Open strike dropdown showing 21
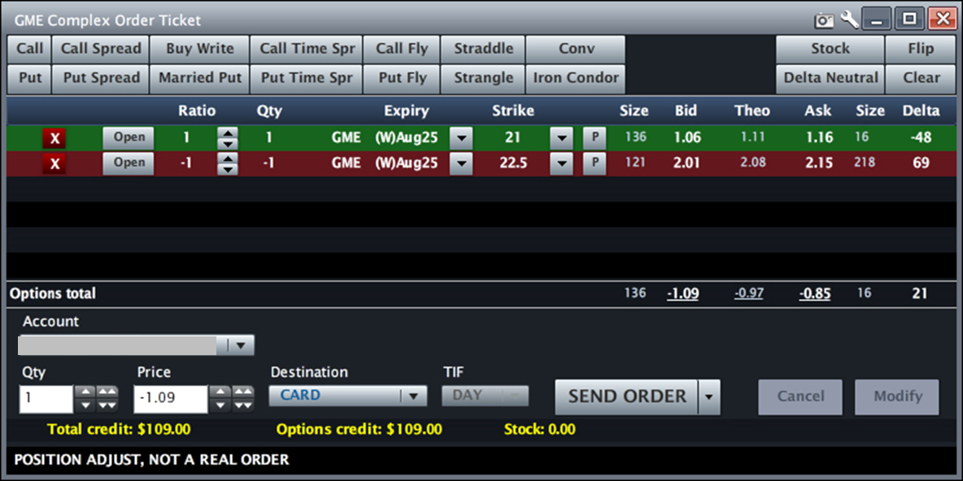 tap(561, 138)
